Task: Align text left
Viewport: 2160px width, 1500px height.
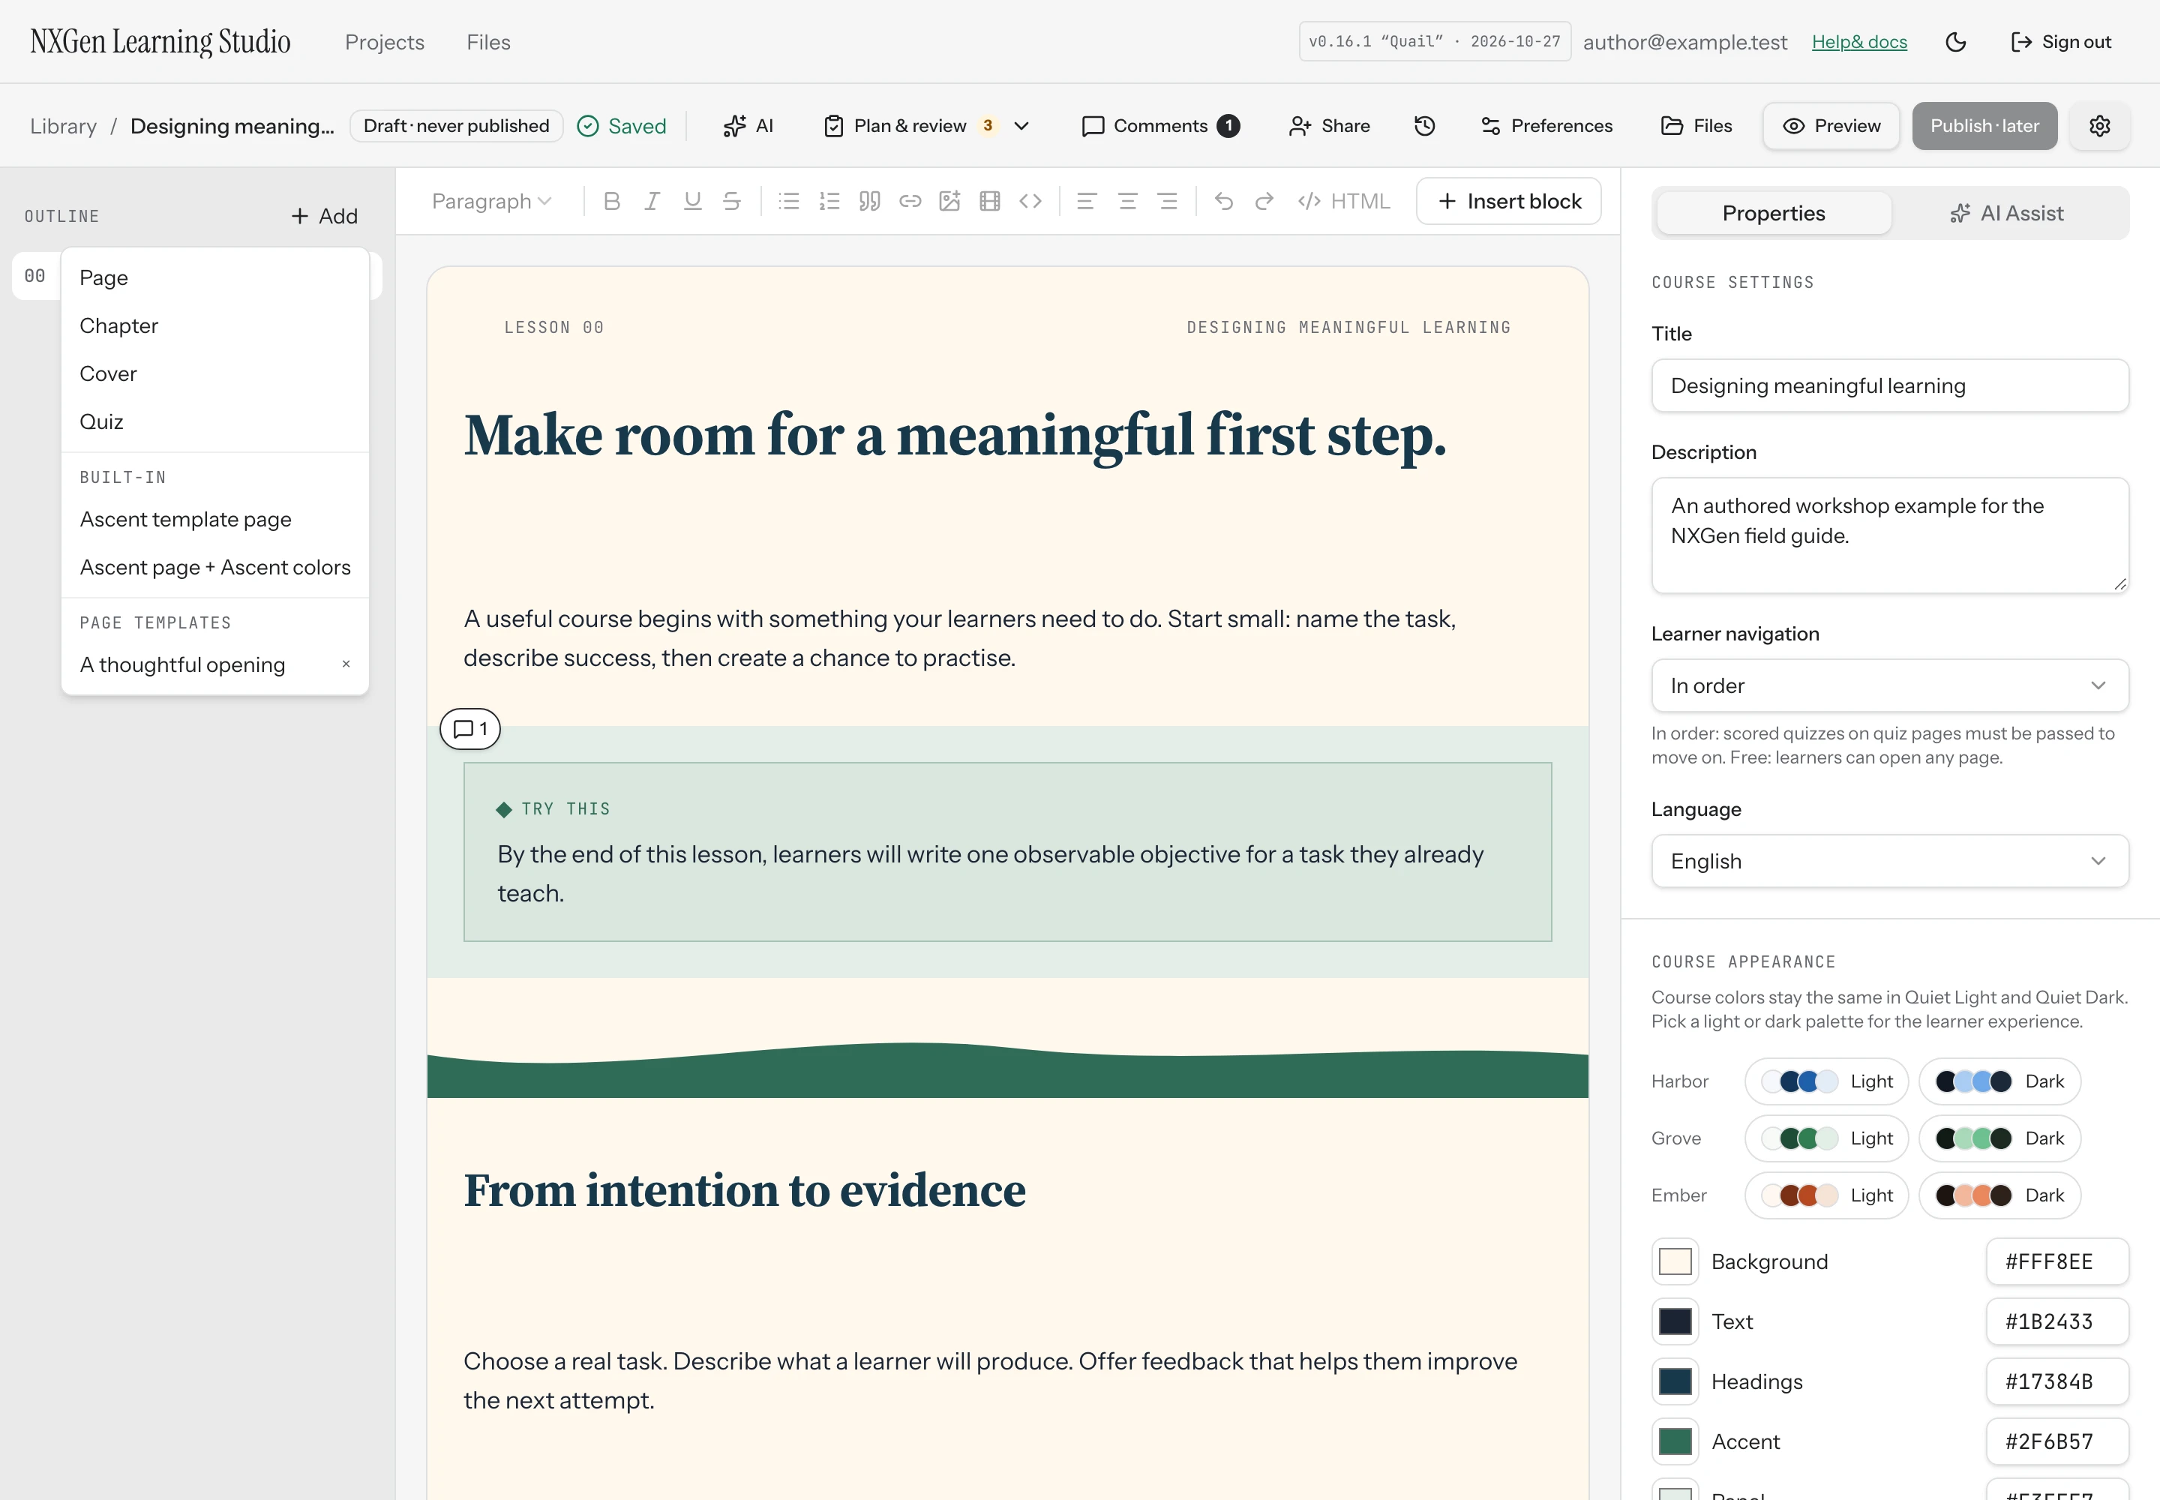Action: [1087, 201]
